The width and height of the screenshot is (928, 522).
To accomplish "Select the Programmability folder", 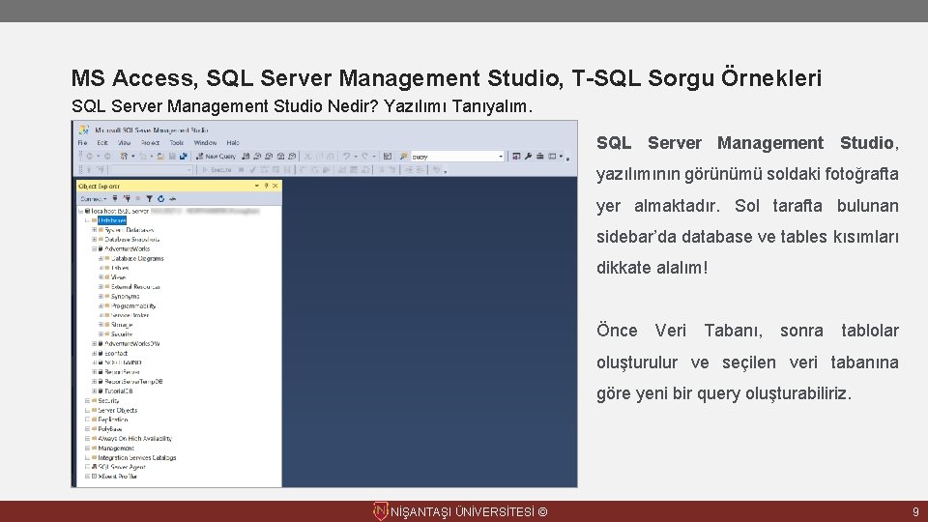I will click(x=133, y=306).
